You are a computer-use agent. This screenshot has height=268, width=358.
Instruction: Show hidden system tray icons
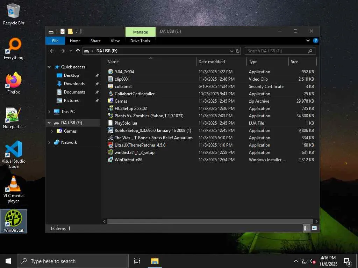click(296, 261)
